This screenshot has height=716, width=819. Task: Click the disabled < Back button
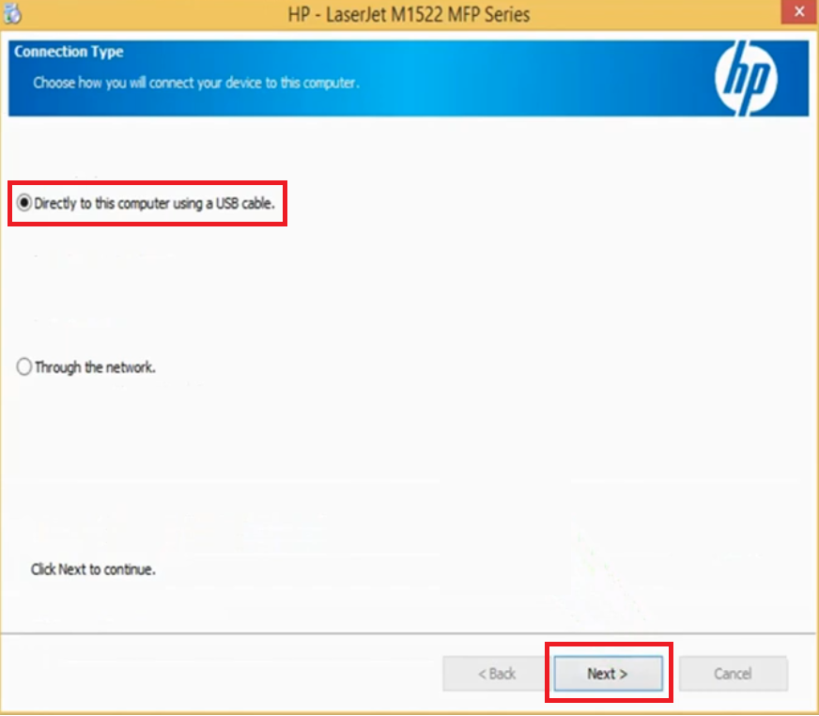[x=496, y=674]
